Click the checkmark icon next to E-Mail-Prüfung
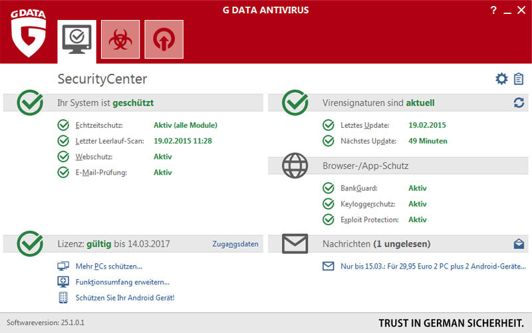The width and height of the screenshot is (532, 333). (63, 172)
